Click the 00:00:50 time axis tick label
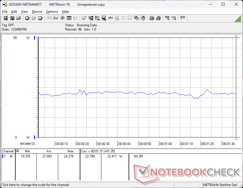243x188 pixels. pos(145,144)
